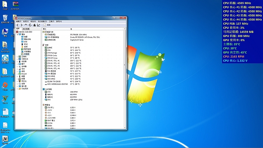This screenshot has height=148, width=263.
Task: Expand the DirectX tree node
Action: click(x=17, y=74)
